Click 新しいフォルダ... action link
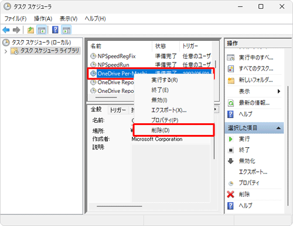The height and width of the screenshot is (226, 293). click(255, 80)
